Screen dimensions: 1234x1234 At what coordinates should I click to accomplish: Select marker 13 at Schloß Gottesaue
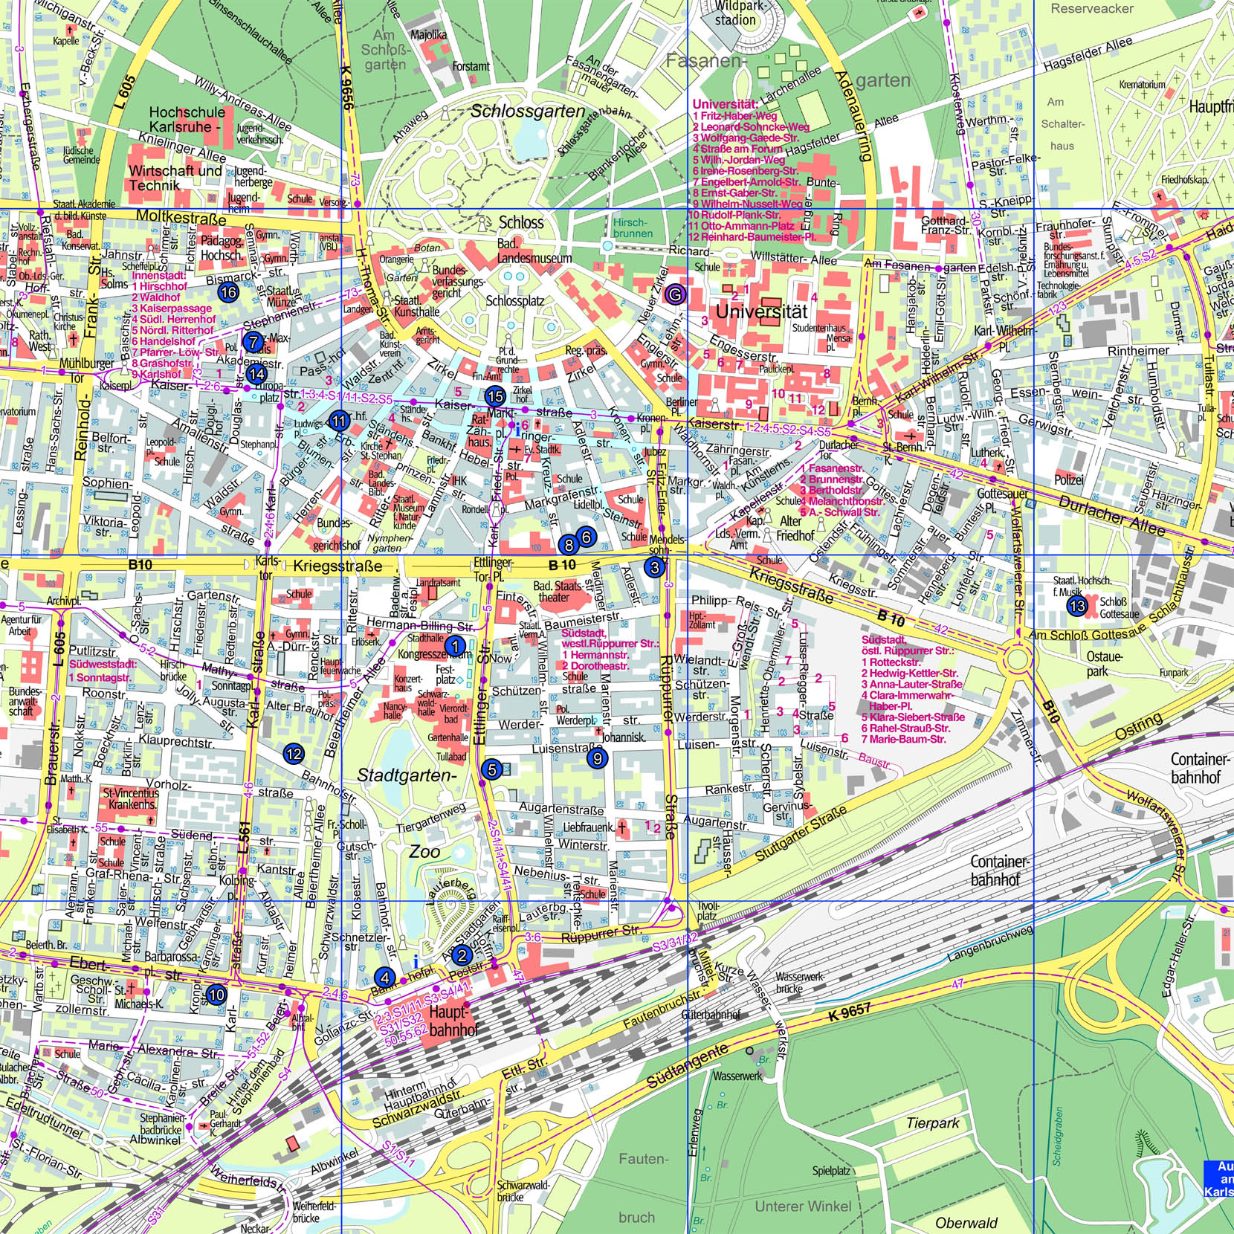1077,606
